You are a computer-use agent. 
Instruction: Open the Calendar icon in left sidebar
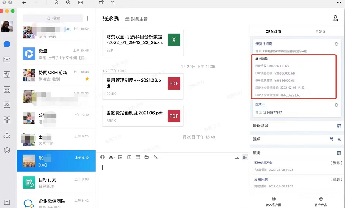coord(7,89)
